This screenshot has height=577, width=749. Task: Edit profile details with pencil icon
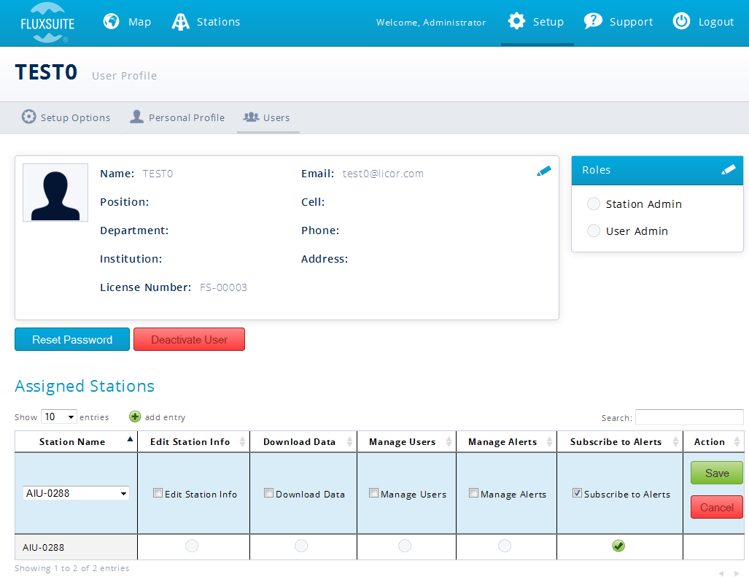544,171
